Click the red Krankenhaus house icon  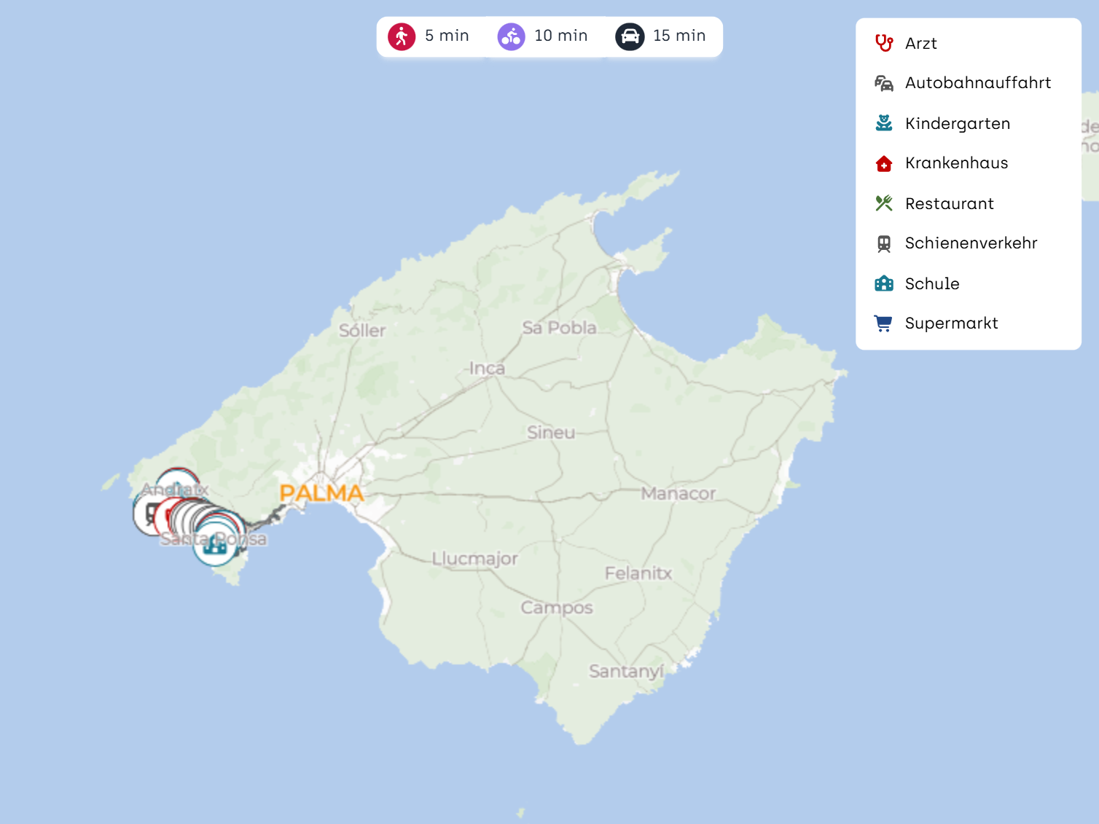(884, 164)
